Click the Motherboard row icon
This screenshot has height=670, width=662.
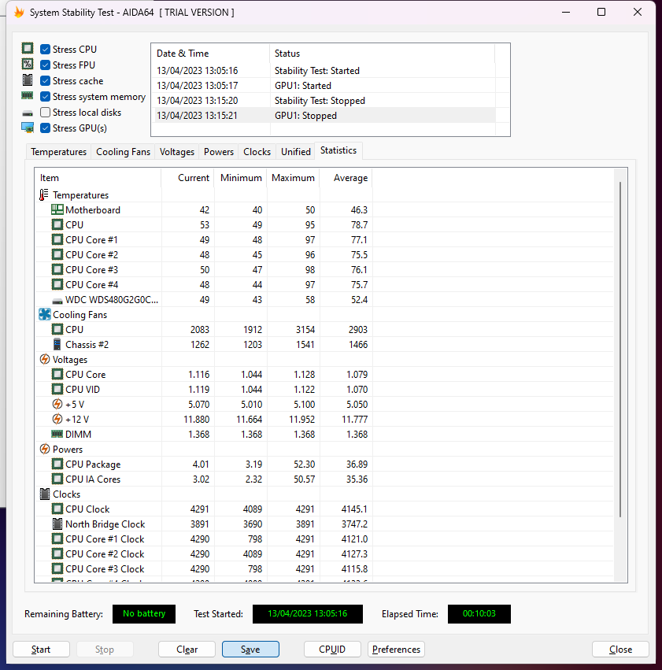(x=57, y=209)
